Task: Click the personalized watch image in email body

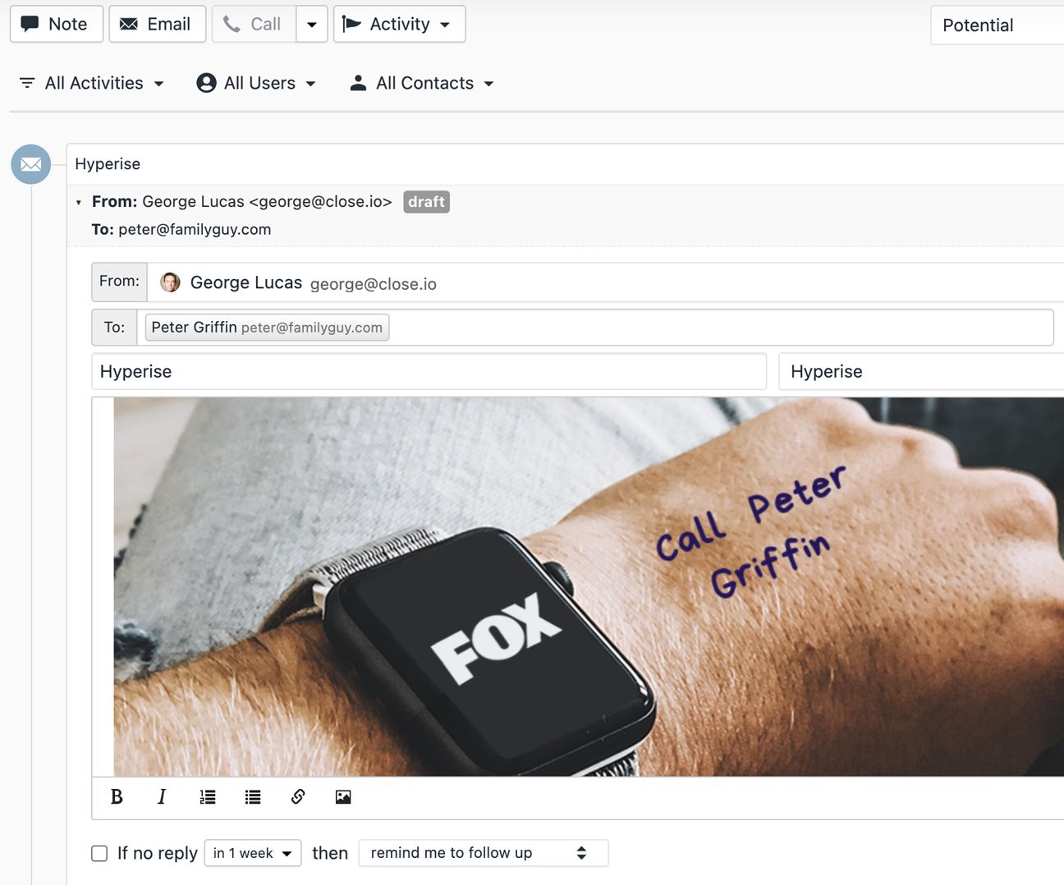Action: pos(589,587)
